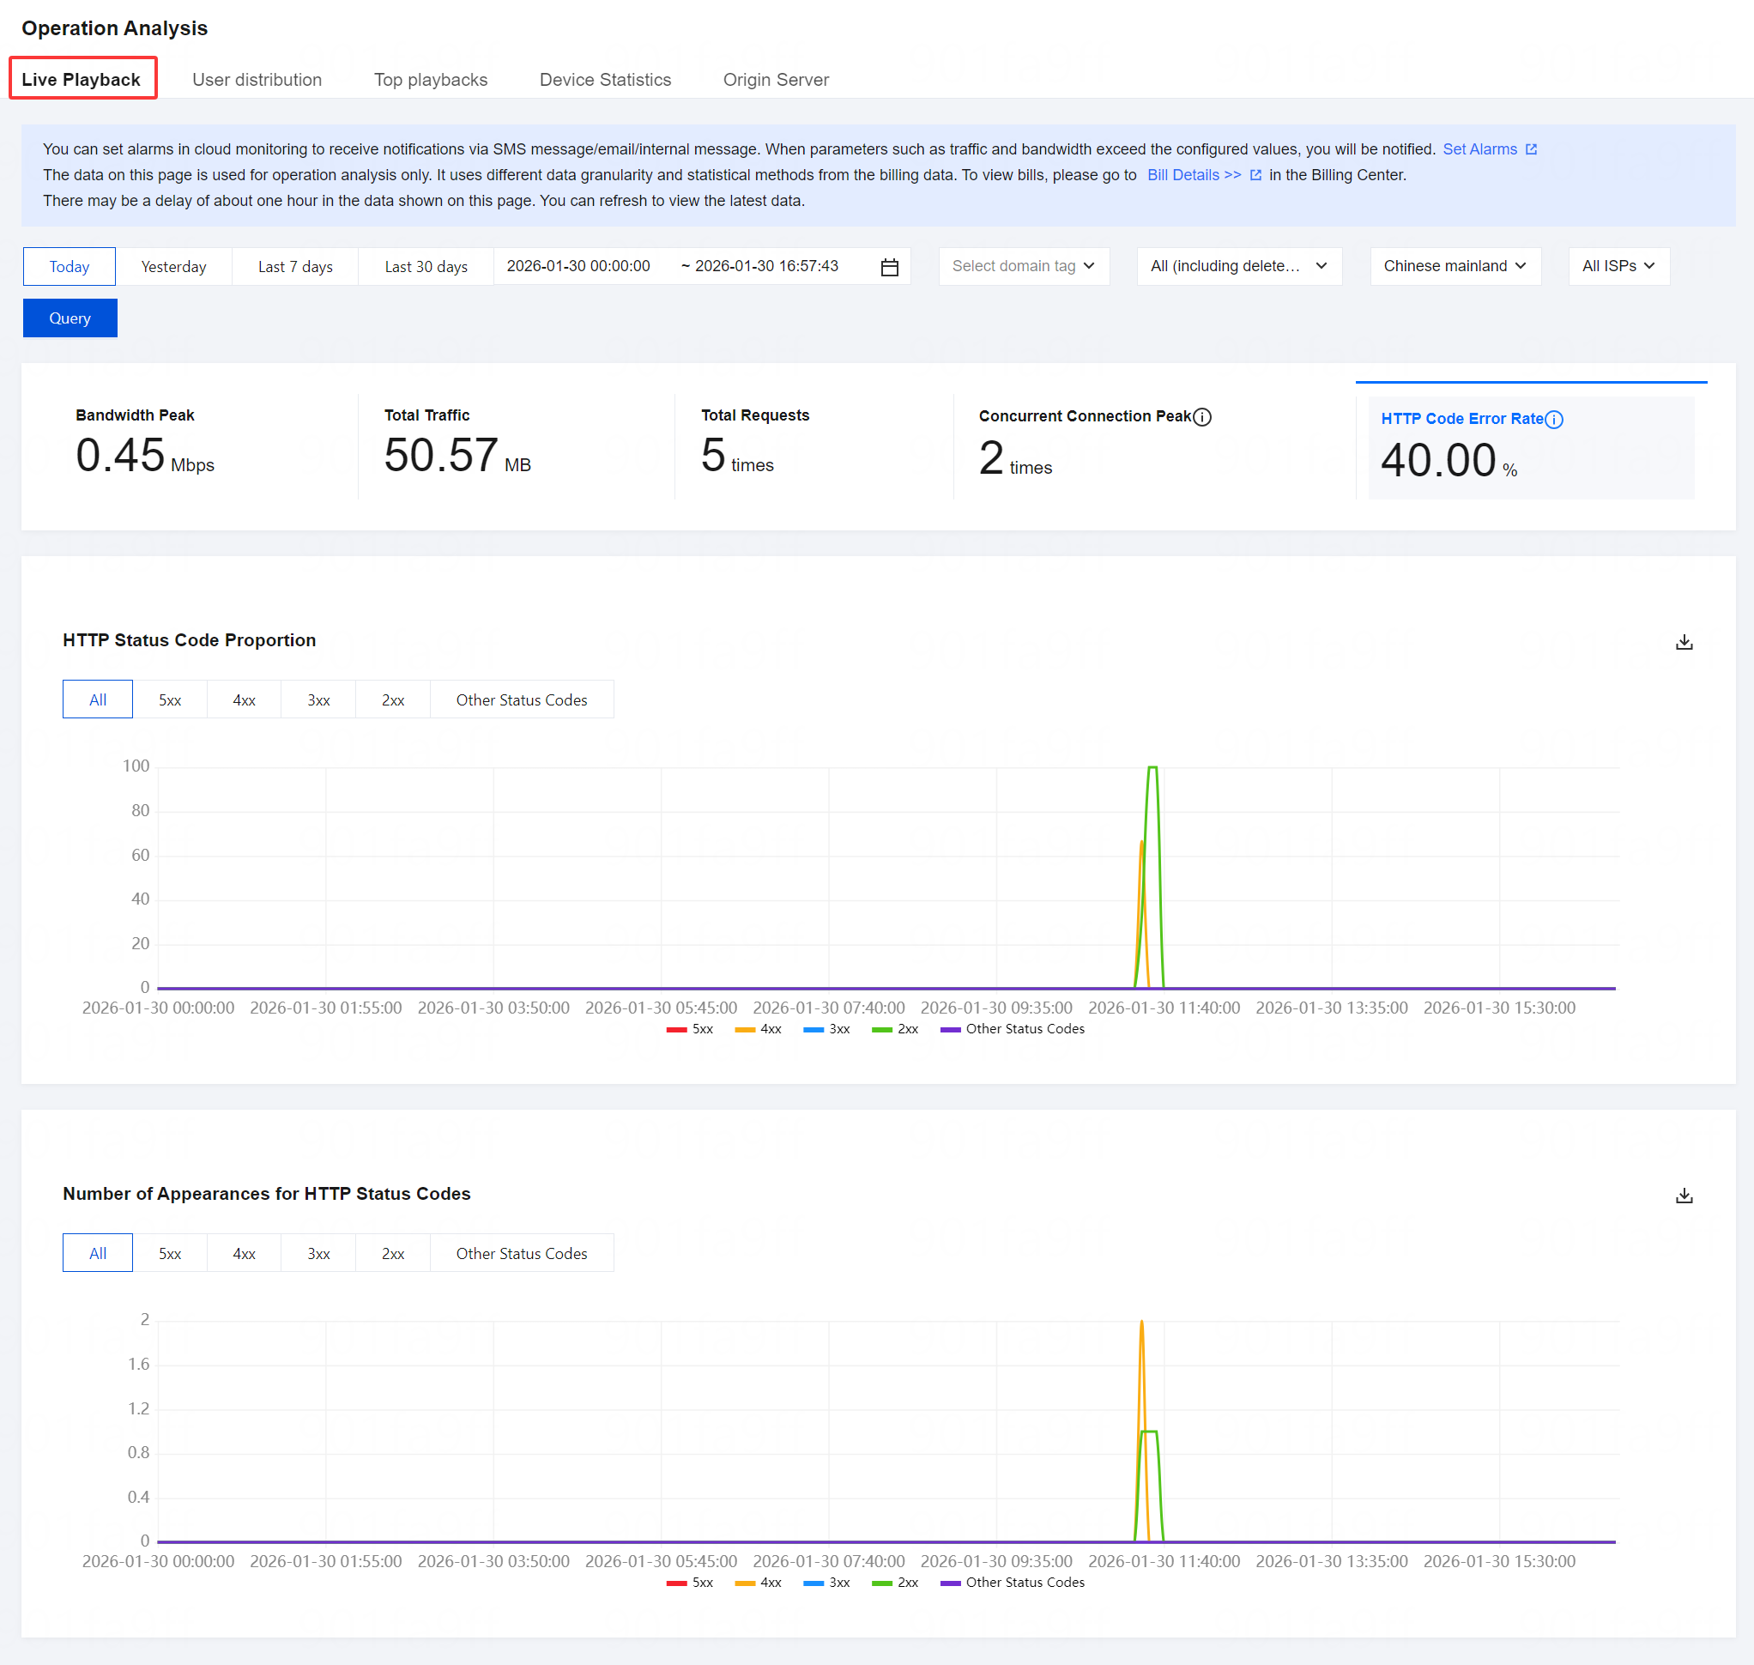Click the external link icon after Set Alarms
The image size is (1754, 1665).
[1530, 149]
